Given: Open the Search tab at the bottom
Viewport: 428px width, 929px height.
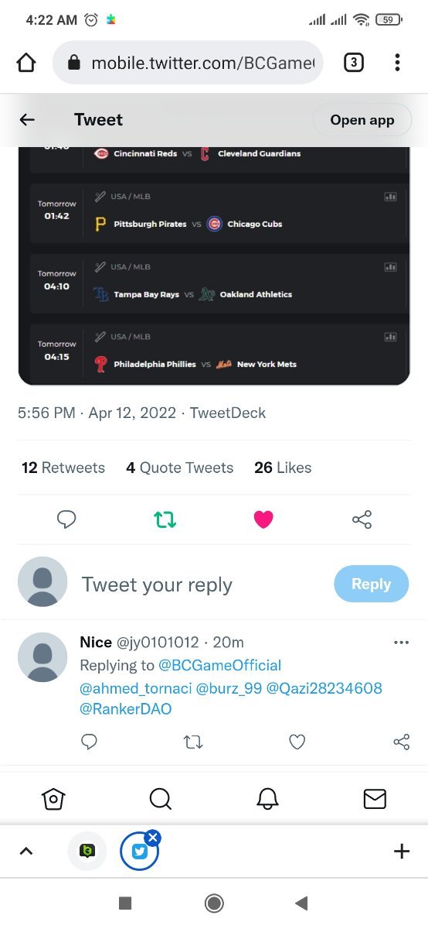Looking at the screenshot, I should coord(160,798).
